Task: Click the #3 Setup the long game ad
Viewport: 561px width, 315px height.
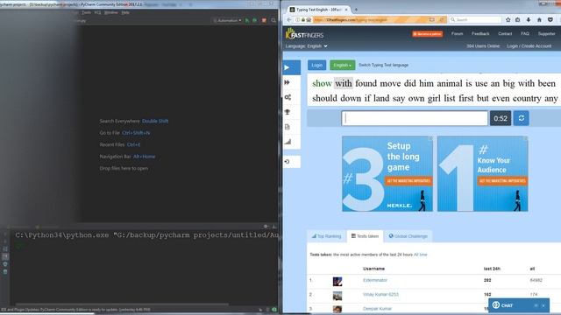Action: [387, 173]
